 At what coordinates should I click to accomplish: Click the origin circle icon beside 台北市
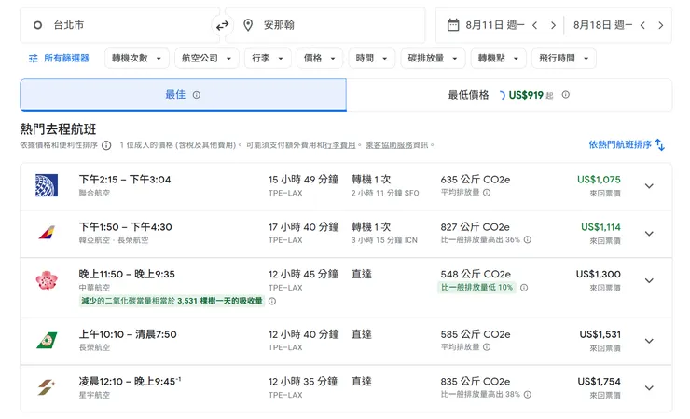[38, 25]
